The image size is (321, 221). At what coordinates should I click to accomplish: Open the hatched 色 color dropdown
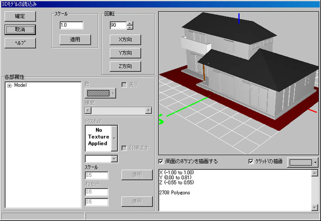100,93
